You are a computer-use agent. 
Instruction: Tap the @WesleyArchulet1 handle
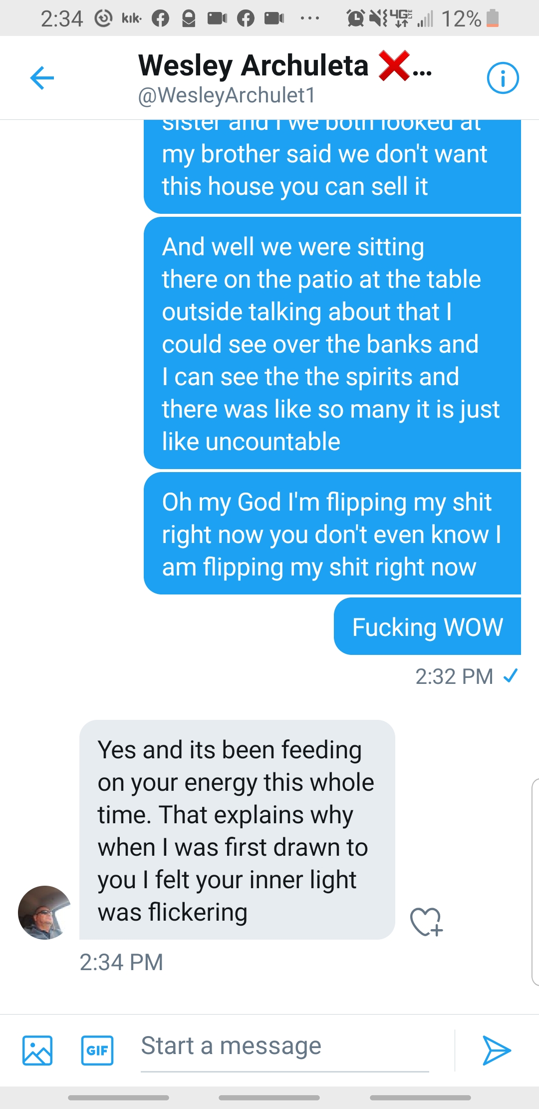tap(227, 95)
